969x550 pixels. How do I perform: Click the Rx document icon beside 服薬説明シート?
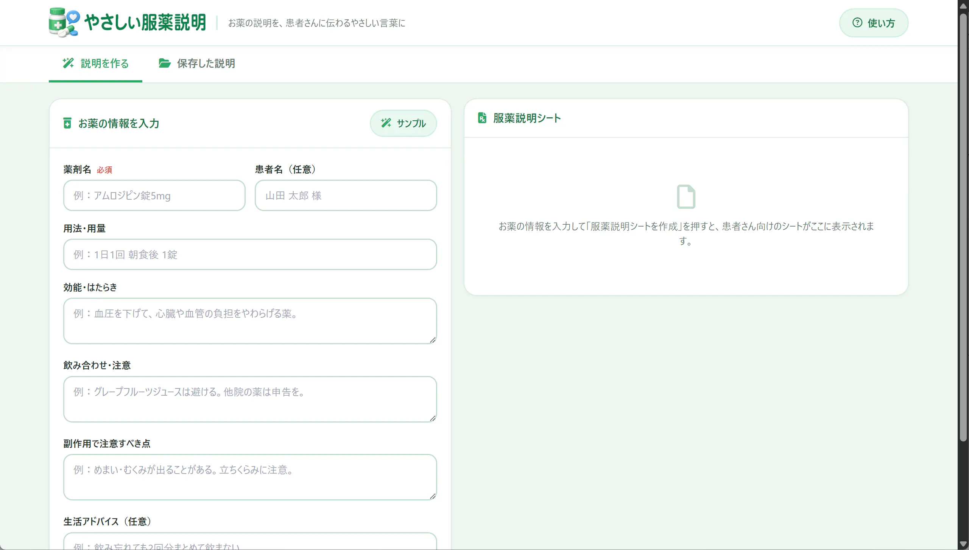point(482,118)
